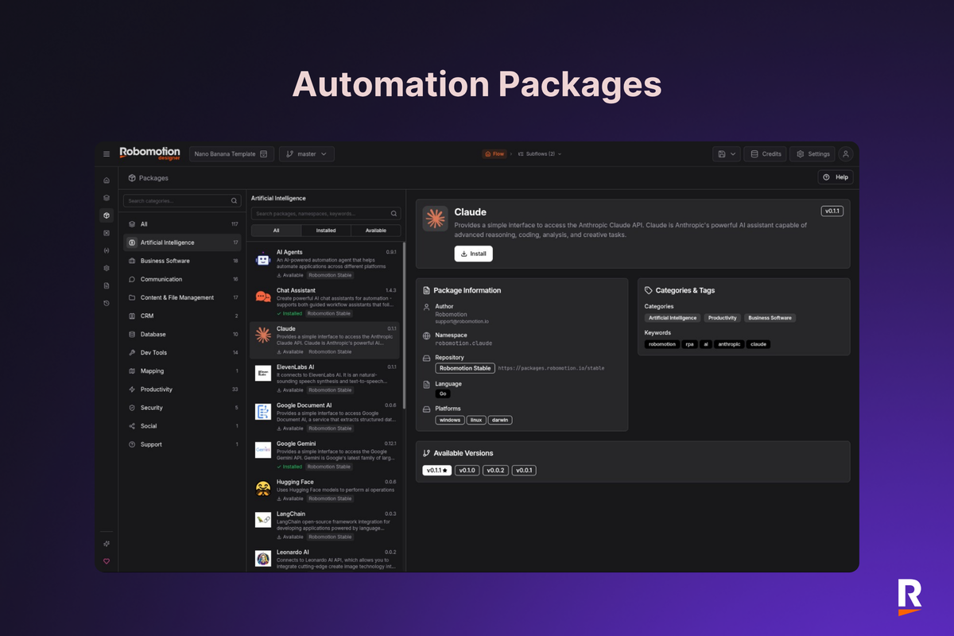Open the Subflows (2) dropdown
This screenshot has width=954, height=636.
pos(539,153)
